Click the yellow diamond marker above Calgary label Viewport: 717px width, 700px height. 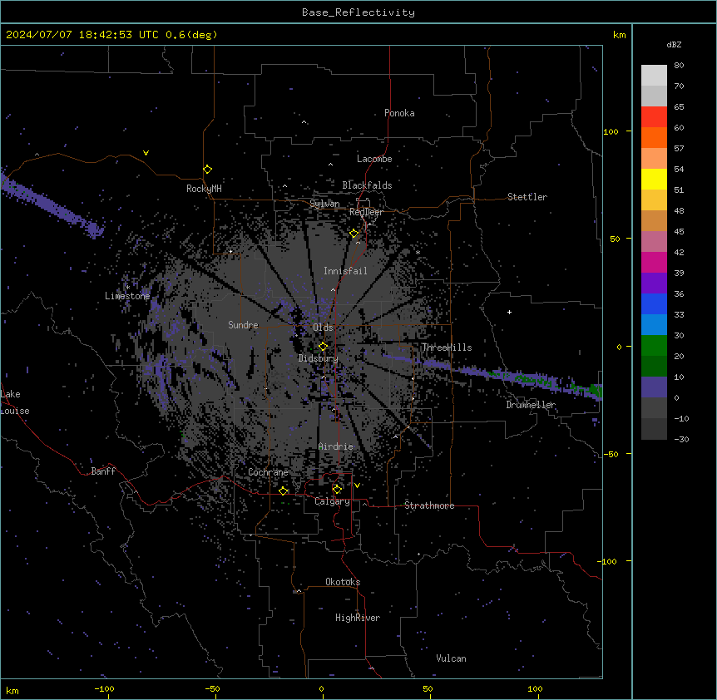tap(337, 490)
